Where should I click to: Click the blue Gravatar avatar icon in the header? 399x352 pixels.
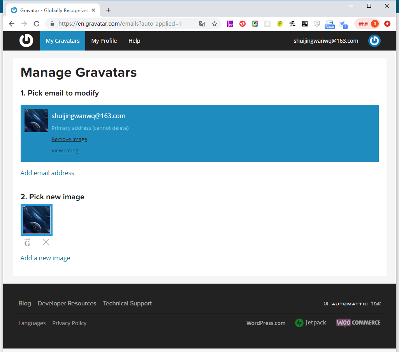point(374,41)
